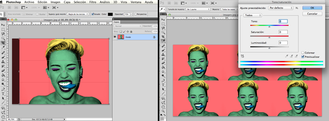The width and height of the screenshot is (329, 121).
Task: Lock transparent pixels in Capas panel
Action: [x=121, y=31]
